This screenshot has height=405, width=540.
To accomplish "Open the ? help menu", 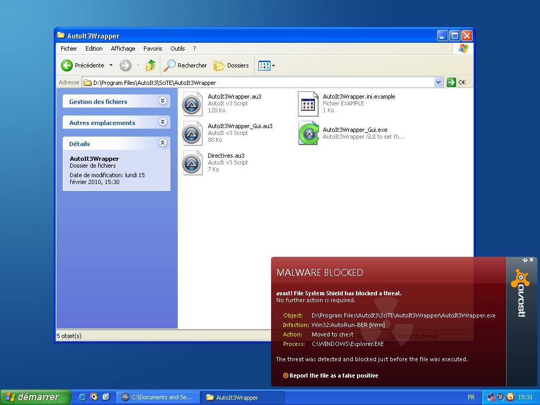I will [195, 49].
